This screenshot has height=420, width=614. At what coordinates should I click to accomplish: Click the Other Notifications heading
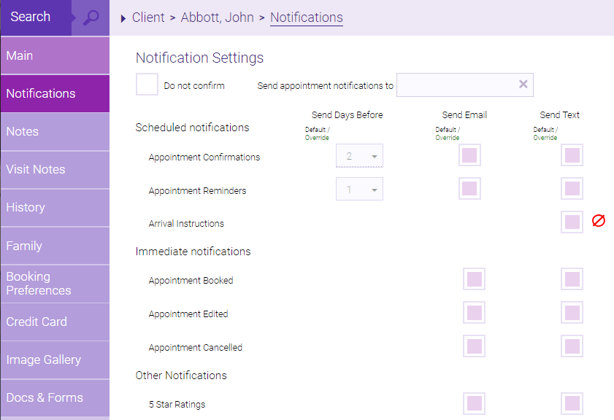pyautogui.click(x=181, y=376)
